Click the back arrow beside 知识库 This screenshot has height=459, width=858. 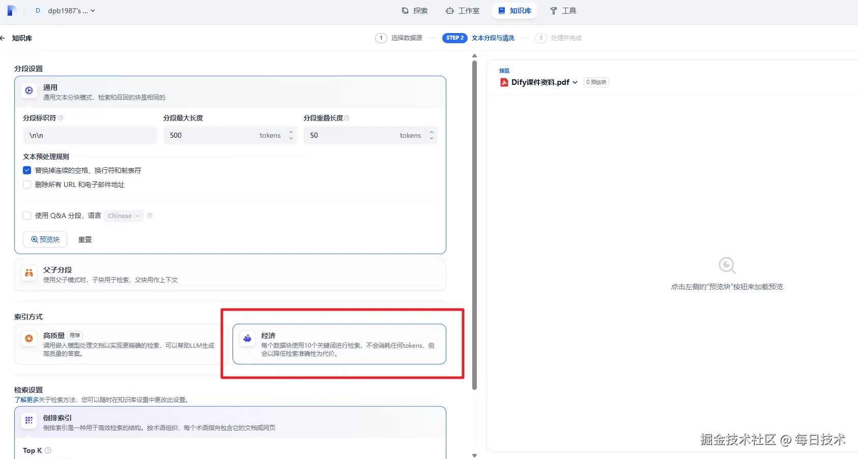[x=3, y=38]
